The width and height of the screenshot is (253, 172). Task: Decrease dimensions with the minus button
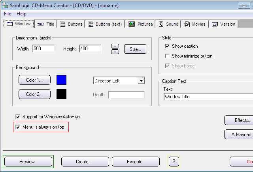[115, 47]
